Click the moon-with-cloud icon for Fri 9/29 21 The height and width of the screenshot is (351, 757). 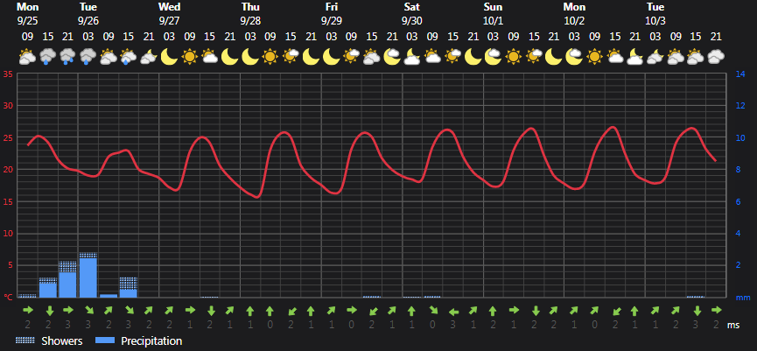(391, 57)
